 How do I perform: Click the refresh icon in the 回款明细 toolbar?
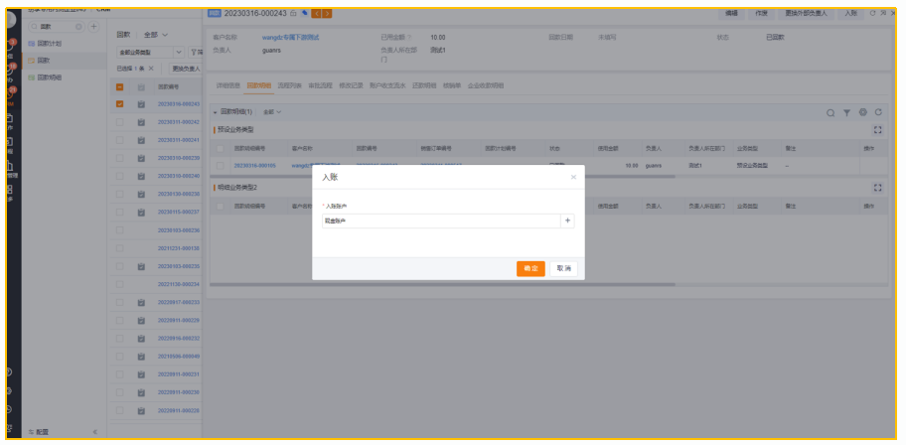click(x=878, y=112)
